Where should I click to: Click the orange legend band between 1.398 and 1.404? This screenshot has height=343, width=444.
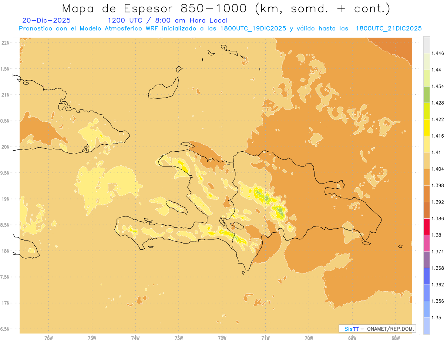click(427, 177)
